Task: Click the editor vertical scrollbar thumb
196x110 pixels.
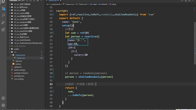Action: (195, 43)
